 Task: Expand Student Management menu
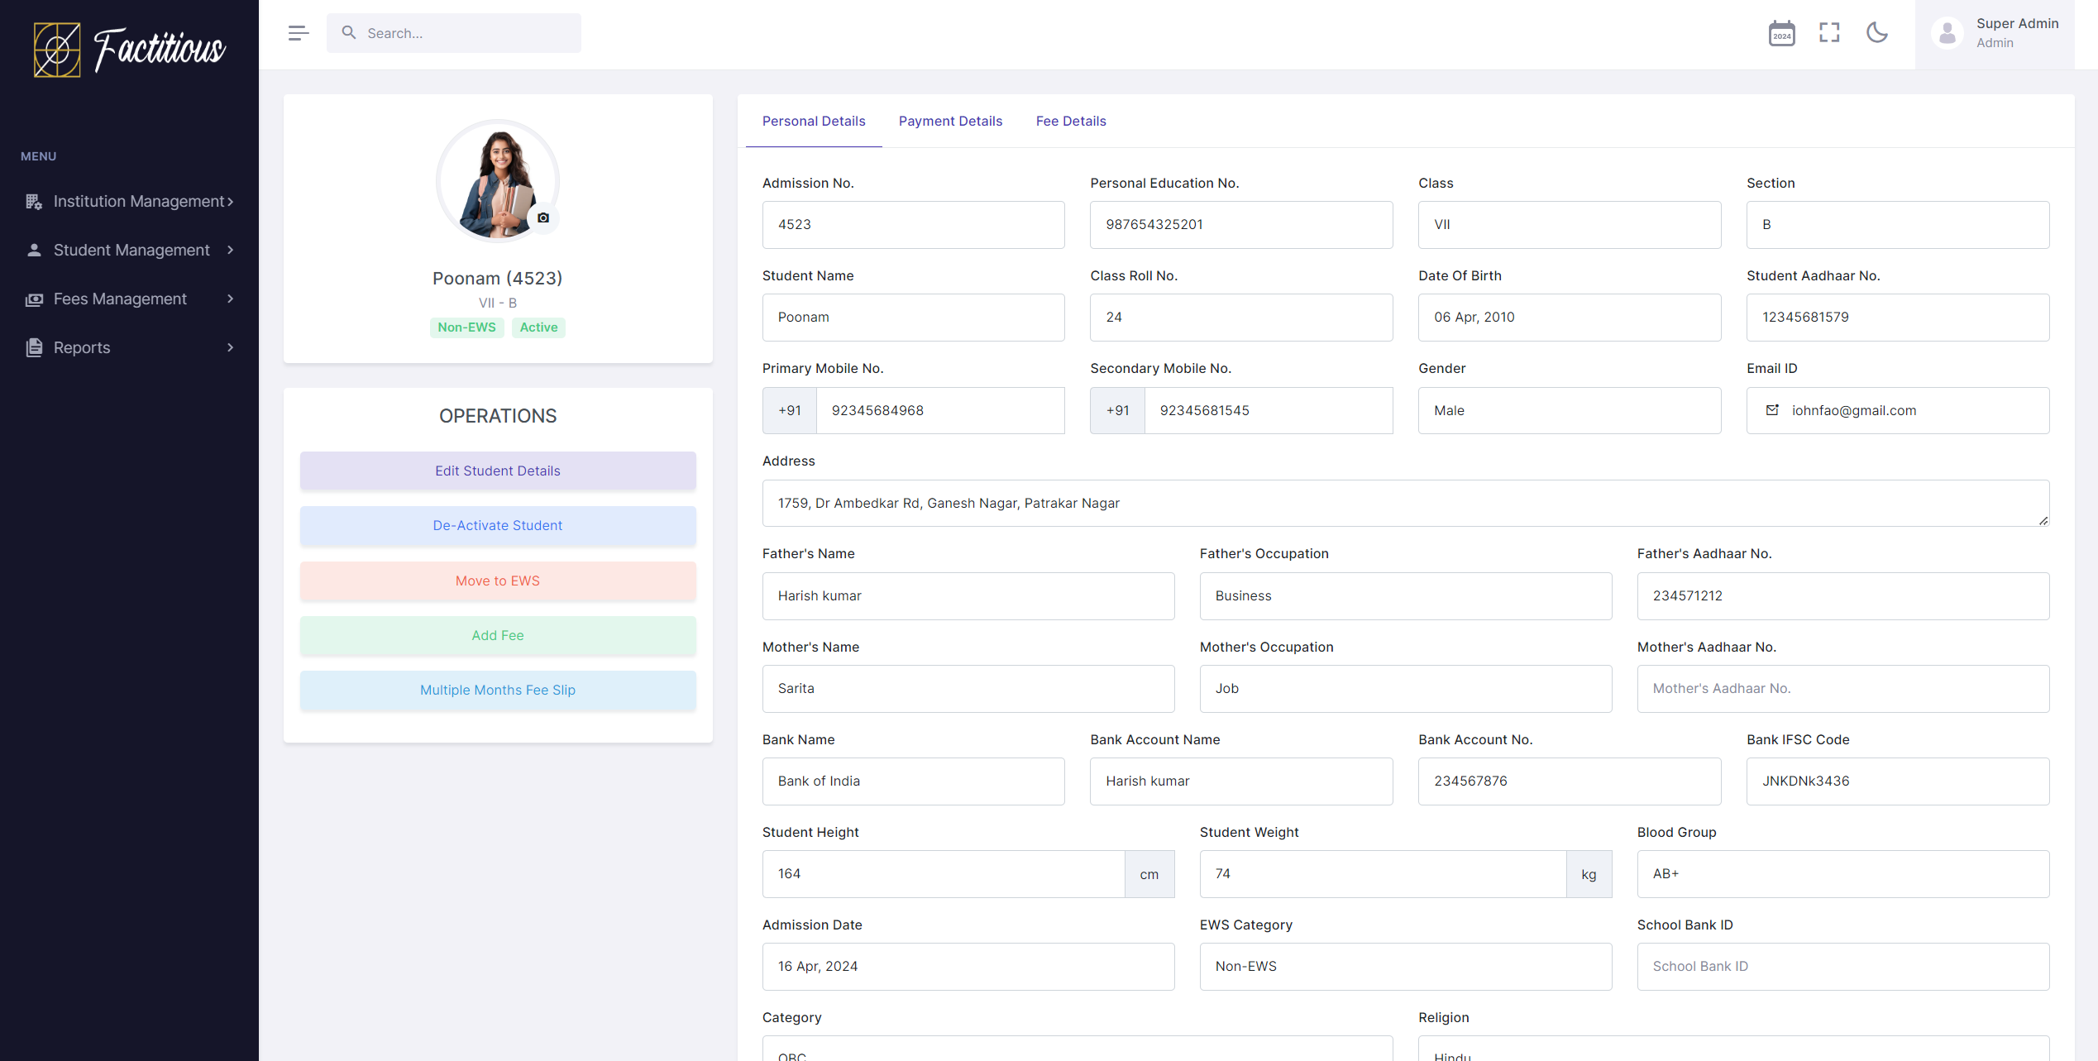tap(129, 251)
